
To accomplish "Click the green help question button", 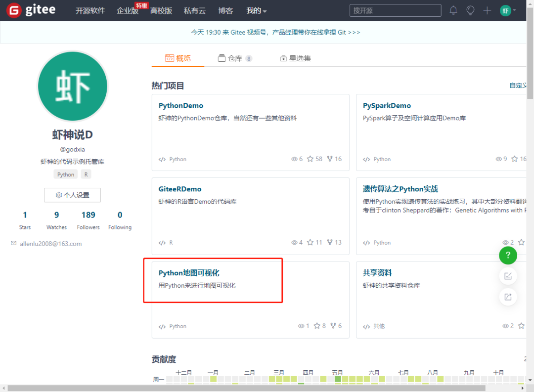I will click(508, 255).
